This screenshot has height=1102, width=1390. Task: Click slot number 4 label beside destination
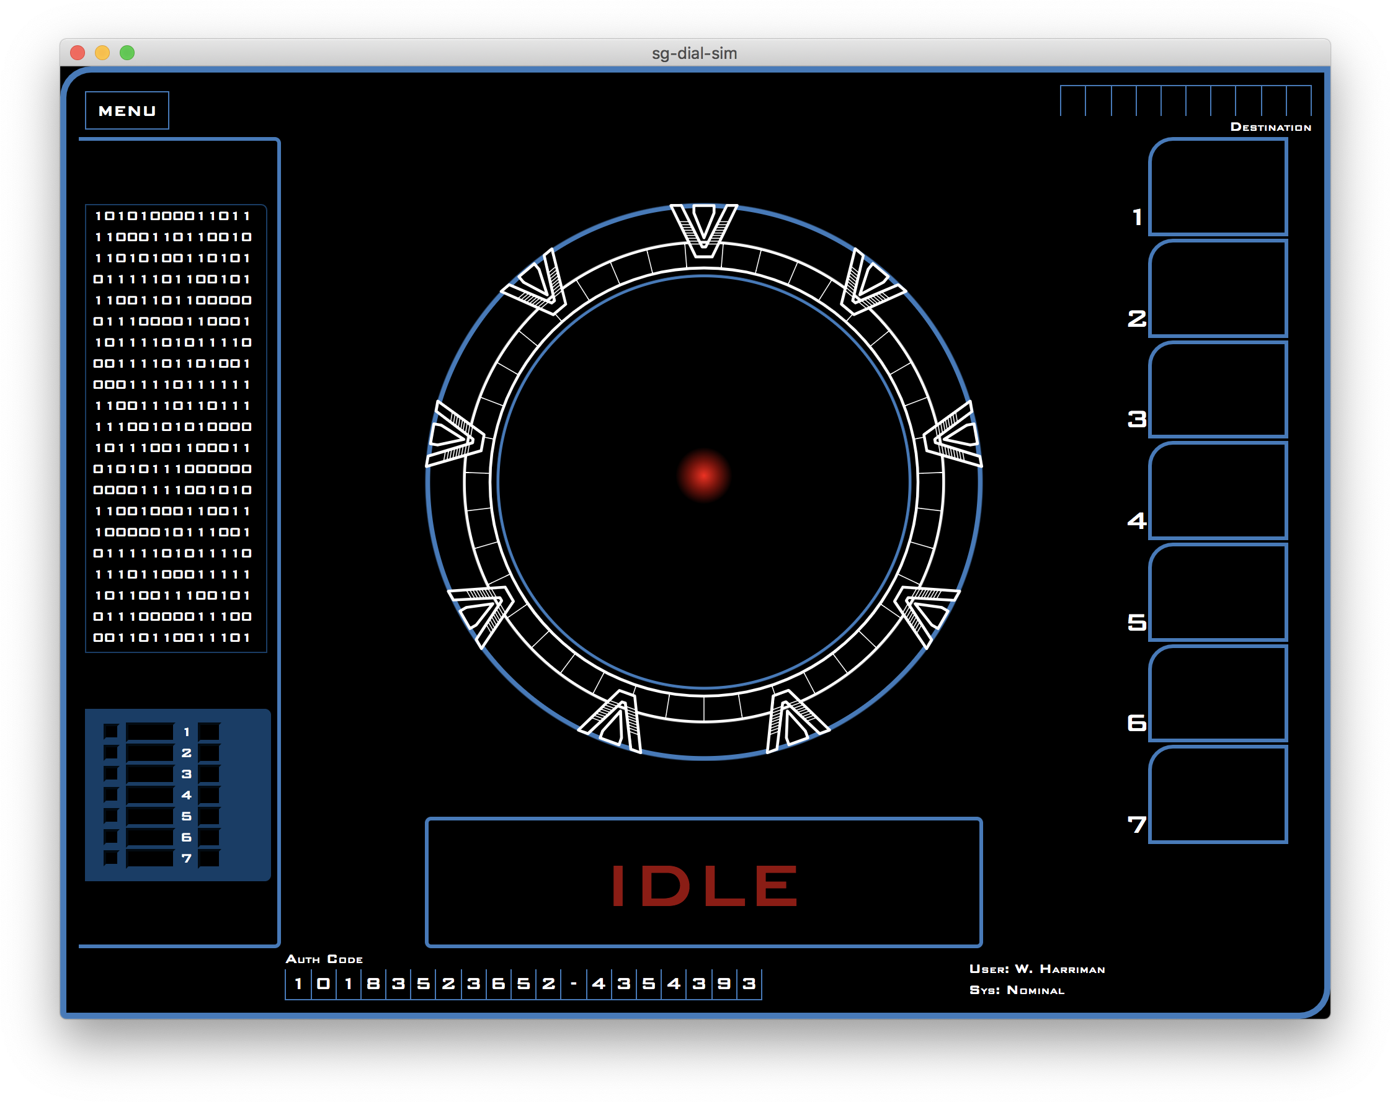coord(1138,521)
